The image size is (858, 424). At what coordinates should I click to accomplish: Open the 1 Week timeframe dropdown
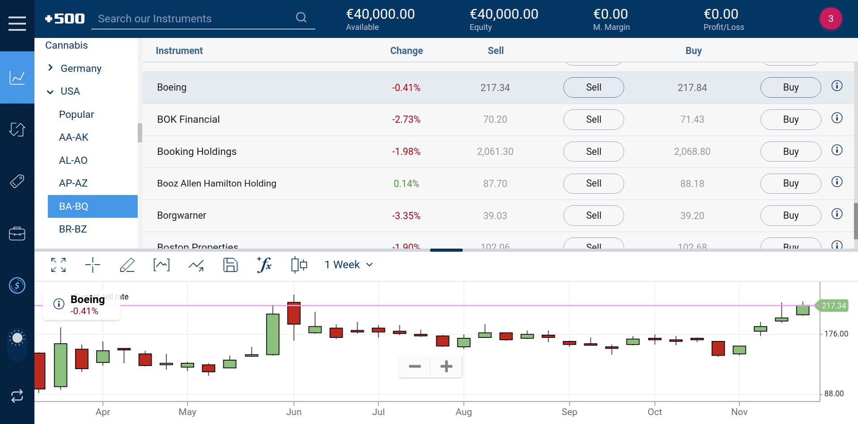(349, 265)
